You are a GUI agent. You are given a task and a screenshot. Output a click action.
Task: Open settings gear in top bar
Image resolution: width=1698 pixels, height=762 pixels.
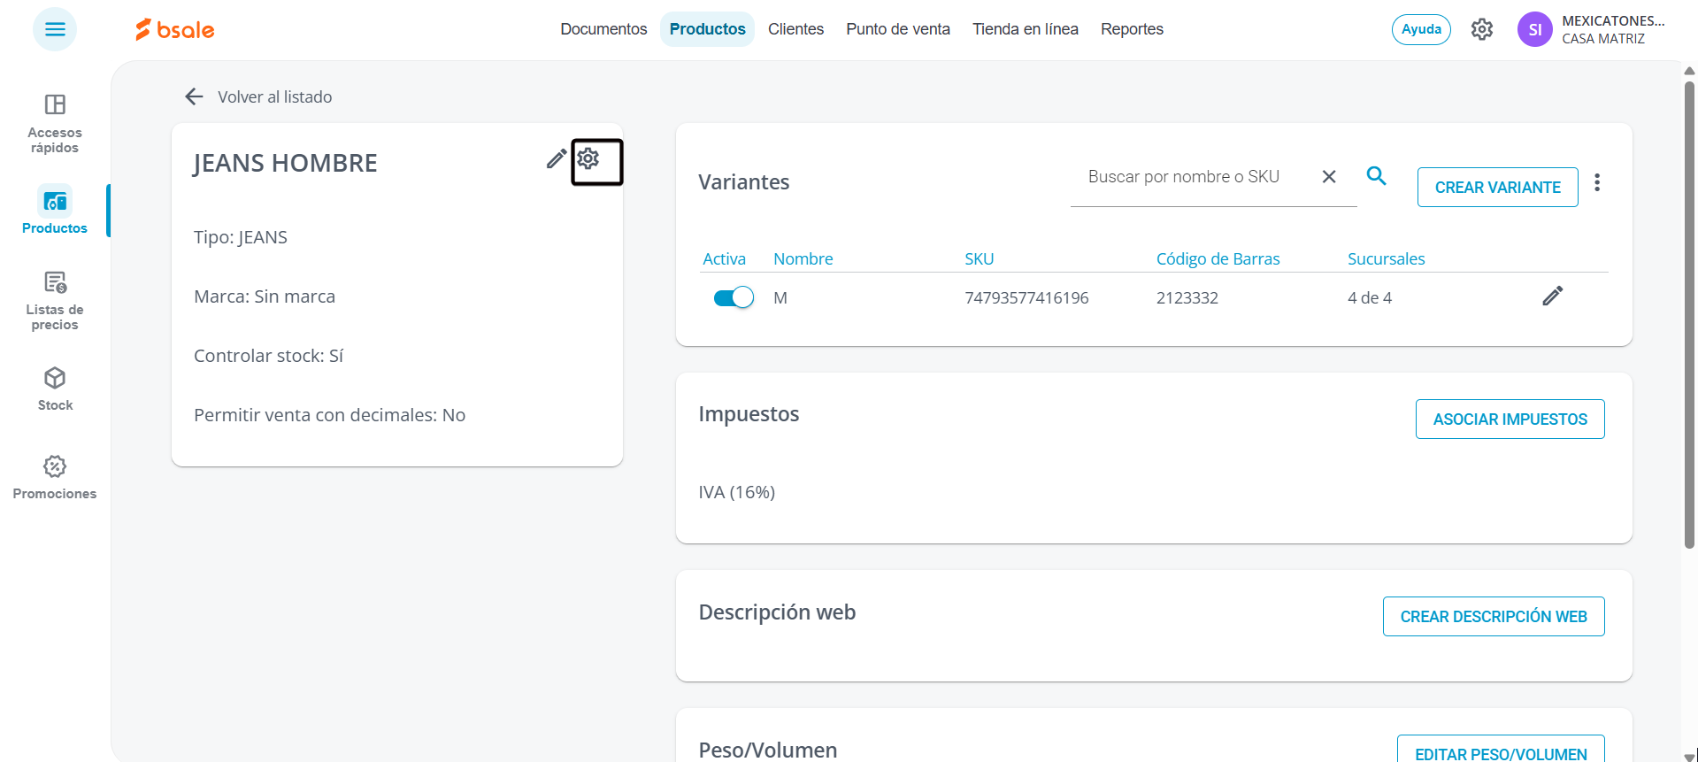(1482, 29)
